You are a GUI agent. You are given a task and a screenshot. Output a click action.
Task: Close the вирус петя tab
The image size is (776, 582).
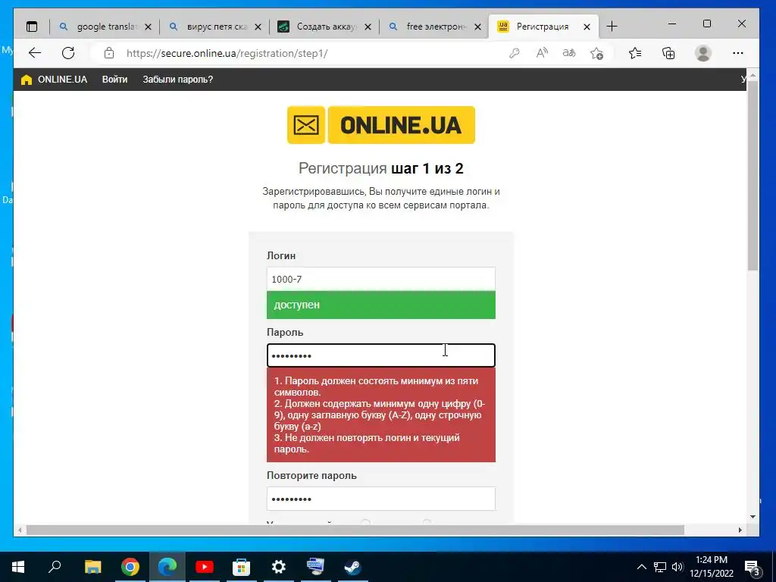(x=258, y=27)
